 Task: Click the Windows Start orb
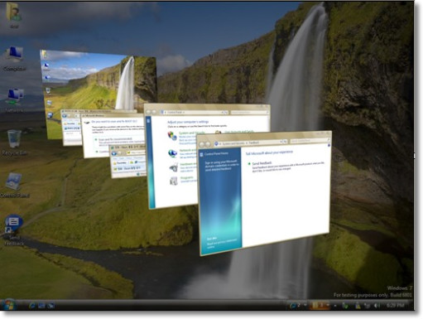pos(8,305)
